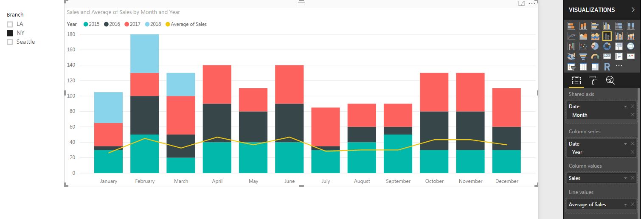
Task: Open chart focus mode icon
Action: [x=522, y=3]
